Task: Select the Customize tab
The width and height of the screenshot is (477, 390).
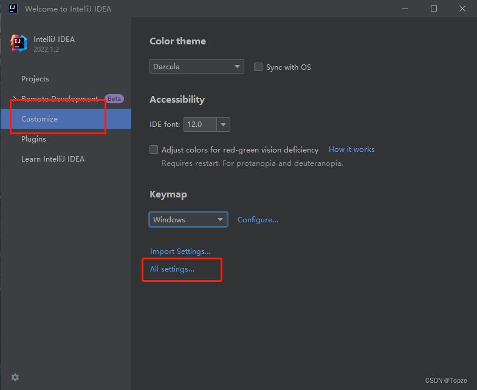Action: [x=66, y=118]
